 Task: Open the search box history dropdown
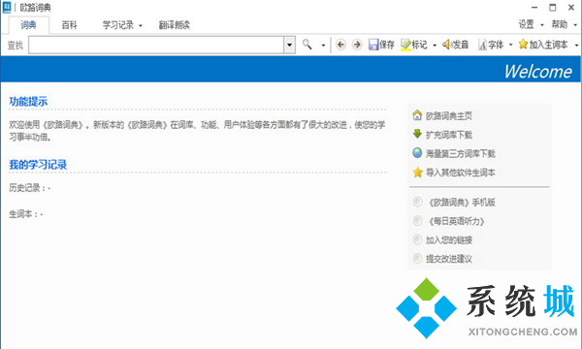click(x=289, y=45)
